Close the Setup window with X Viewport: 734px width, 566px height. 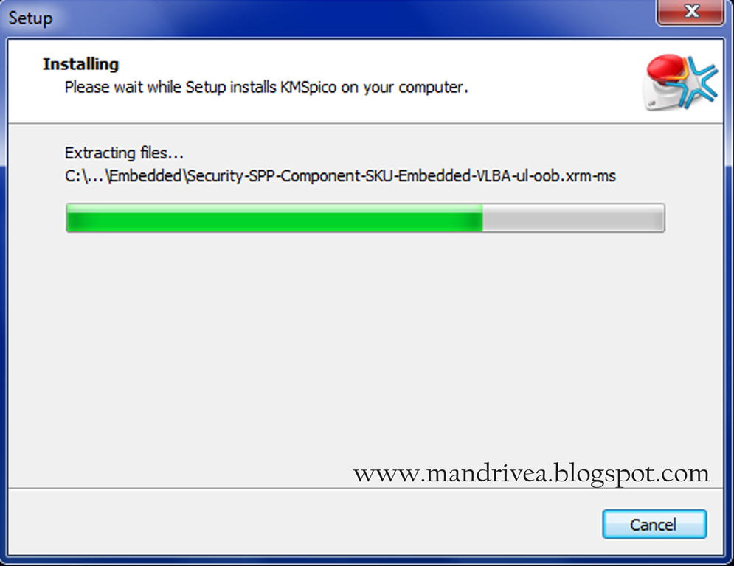point(691,12)
